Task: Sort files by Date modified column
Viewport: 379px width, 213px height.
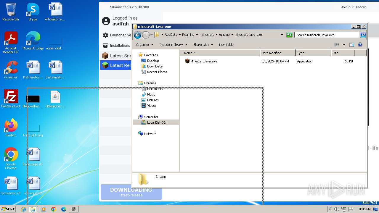Action: (278, 53)
